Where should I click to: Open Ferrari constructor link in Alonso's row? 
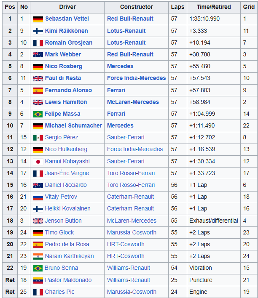(x=116, y=90)
